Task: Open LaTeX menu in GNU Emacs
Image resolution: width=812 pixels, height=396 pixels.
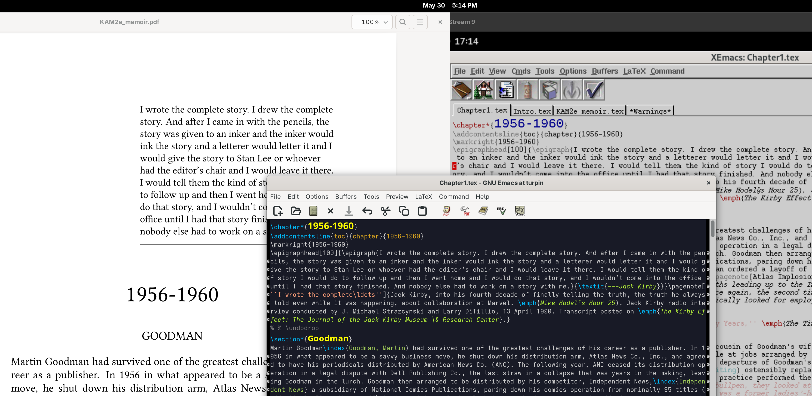Action: point(423,196)
